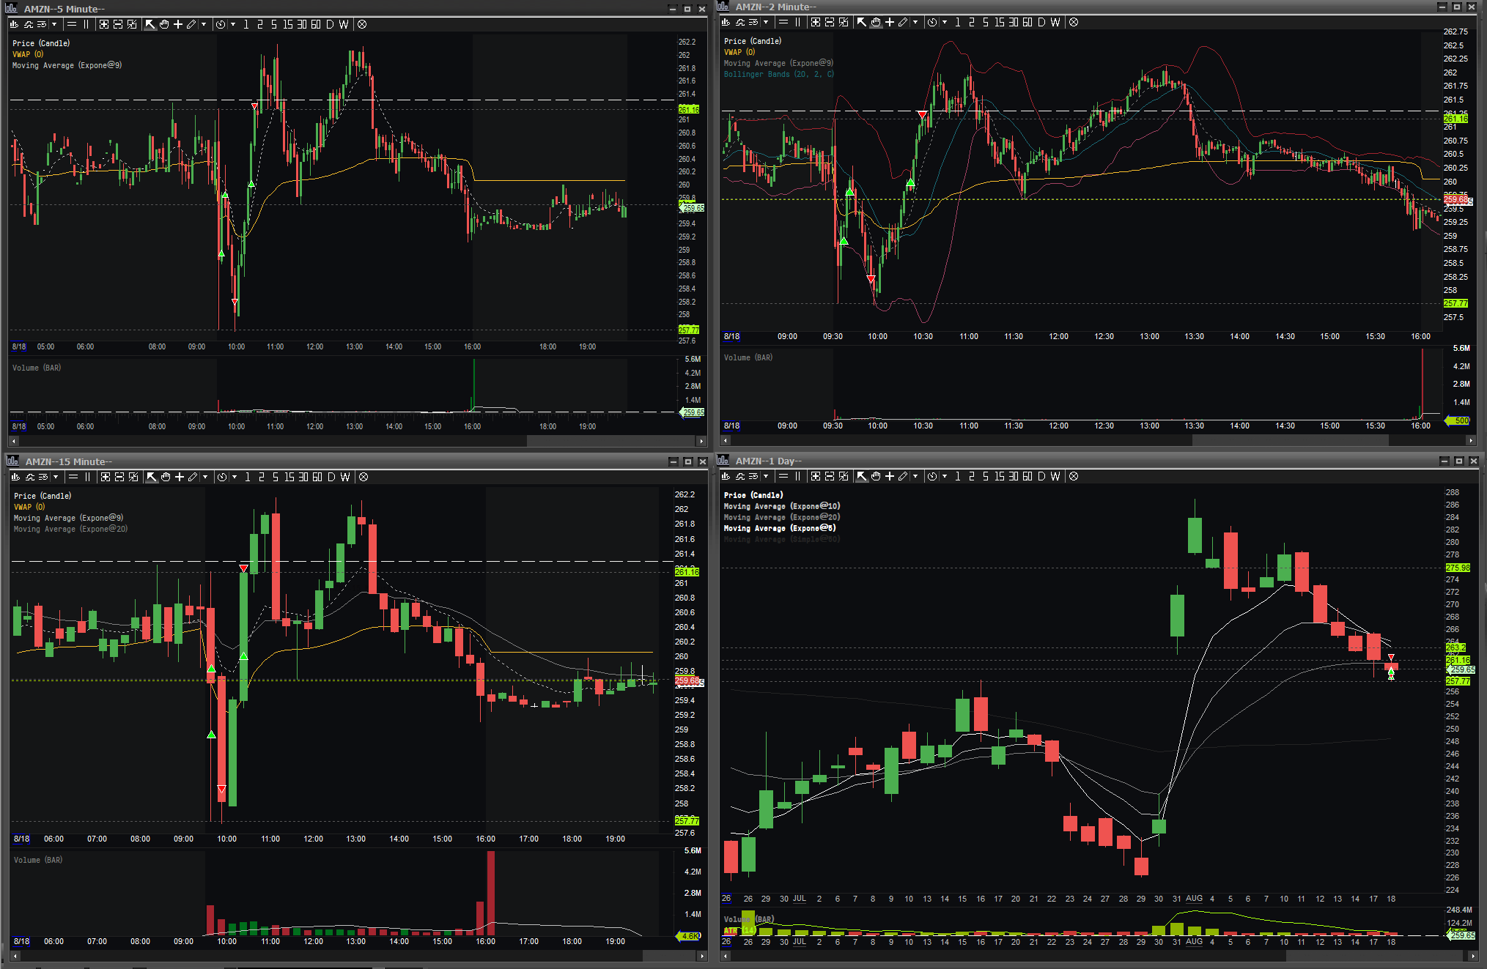Expand drawing tools dropdown in 15 Minute chart
Viewport: 1487px width, 969px height.
[205, 477]
